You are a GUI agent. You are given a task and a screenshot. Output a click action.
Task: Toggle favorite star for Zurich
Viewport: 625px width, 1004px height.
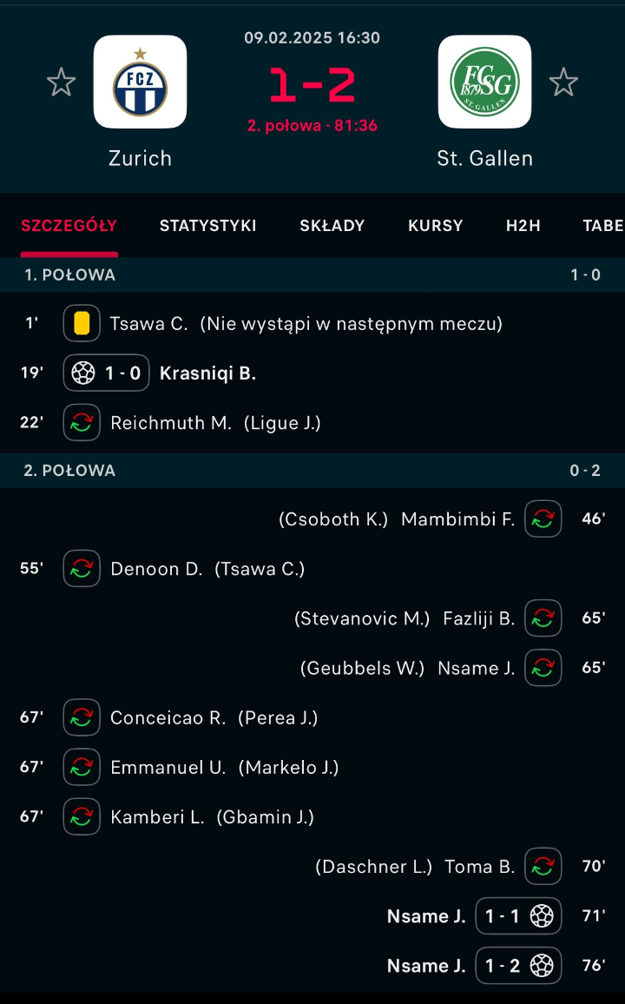(61, 83)
